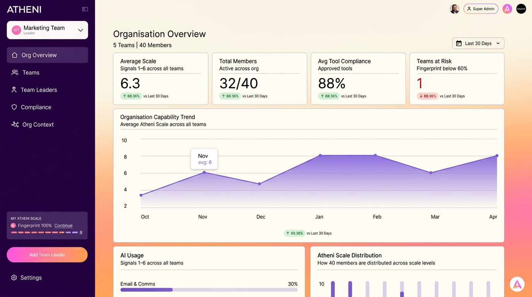Viewport: 532px width, 297px height.
Task: Click the Atheni Scale Distribution title
Action: 350,255
